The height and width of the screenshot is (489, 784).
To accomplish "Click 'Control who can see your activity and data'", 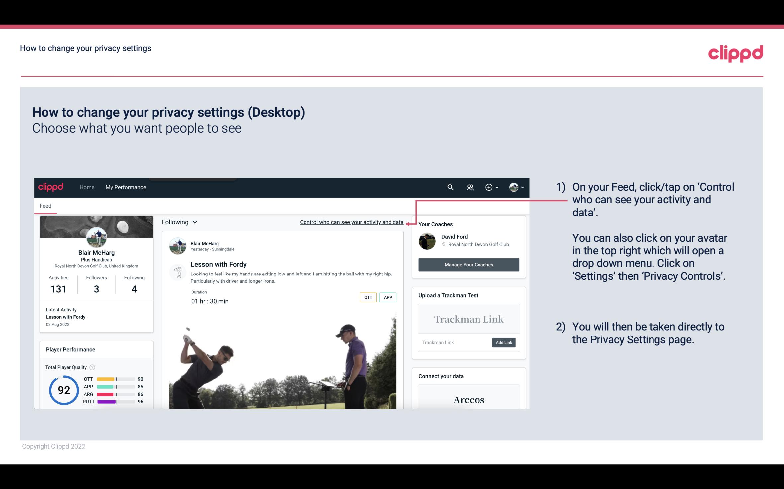I will pos(351,222).
